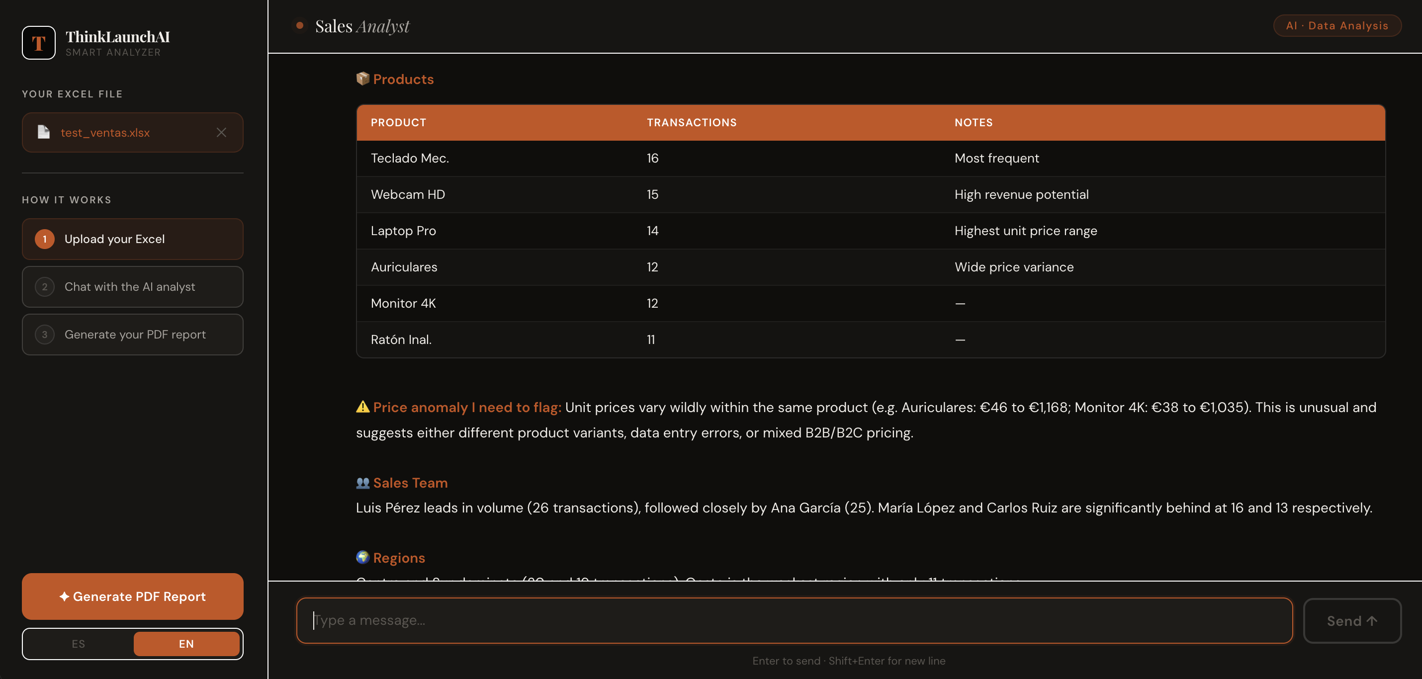Click the Sales Team people icon
This screenshot has width=1422, height=679.
[x=362, y=483]
